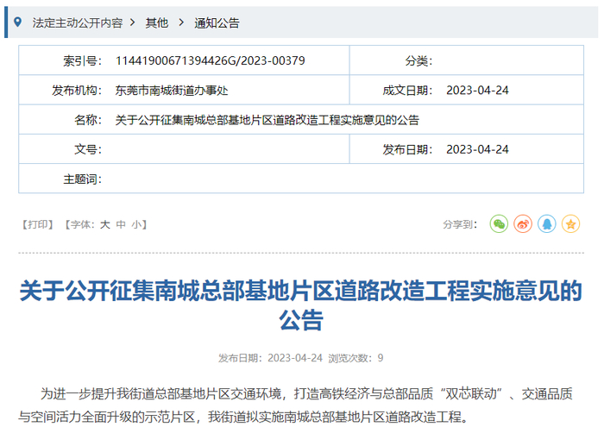Share the announcement to Weibo
Screen dimensions: 604x427
coord(523,223)
